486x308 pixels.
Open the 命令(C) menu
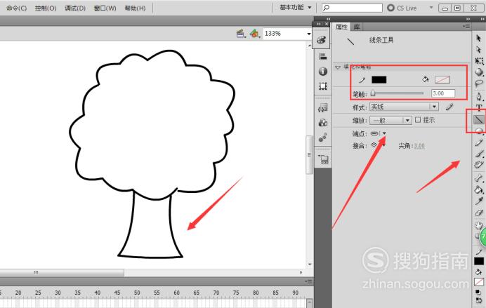pyautogui.click(x=16, y=8)
